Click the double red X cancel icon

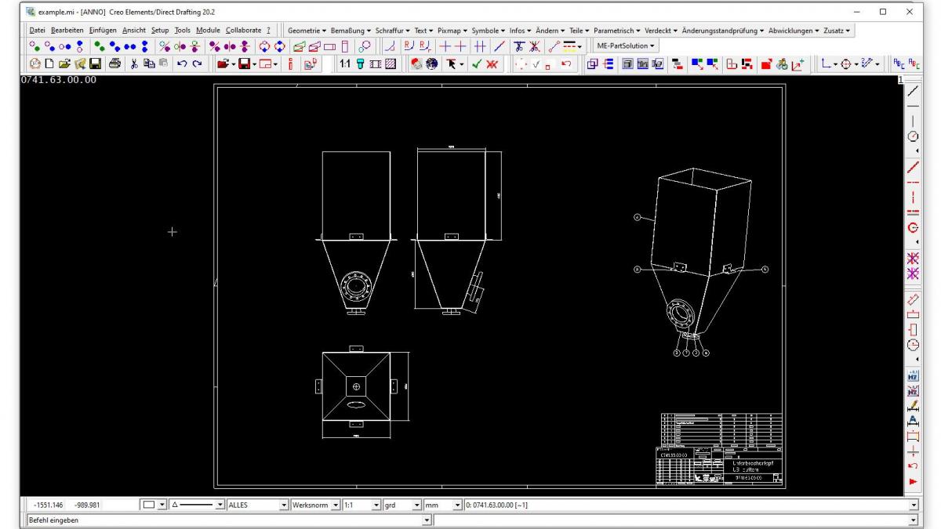pyautogui.click(x=492, y=62)
